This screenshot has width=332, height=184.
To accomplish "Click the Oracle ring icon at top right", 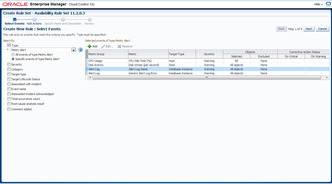I will pos(328,4).
